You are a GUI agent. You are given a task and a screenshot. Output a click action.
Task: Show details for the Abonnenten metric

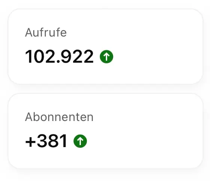(105, 131)
